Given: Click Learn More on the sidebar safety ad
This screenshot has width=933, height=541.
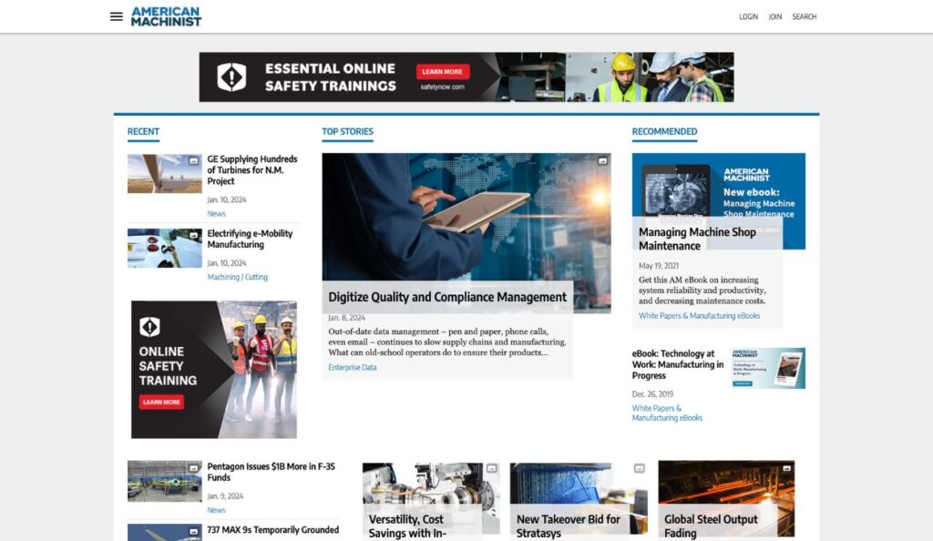Looking at the screenshot, I should click(163, 402).
